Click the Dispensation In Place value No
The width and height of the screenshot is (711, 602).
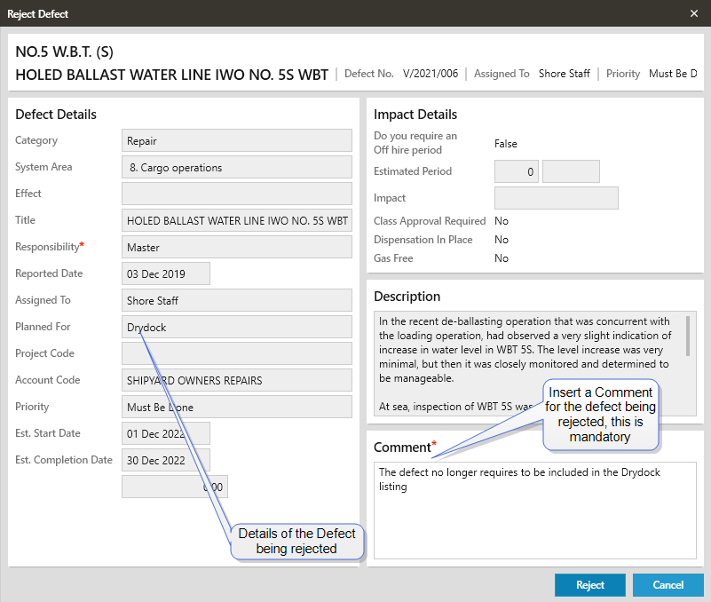(x=502, y=240)
